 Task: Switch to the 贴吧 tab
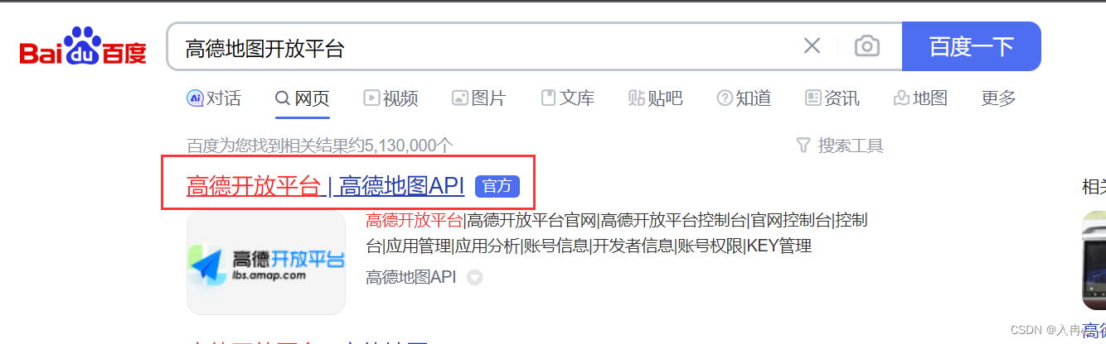(655, 98)
